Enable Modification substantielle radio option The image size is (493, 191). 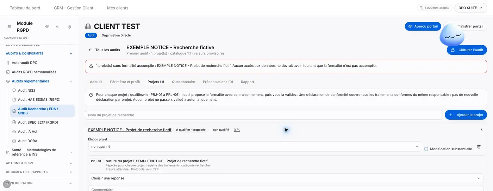coord(426,149)
